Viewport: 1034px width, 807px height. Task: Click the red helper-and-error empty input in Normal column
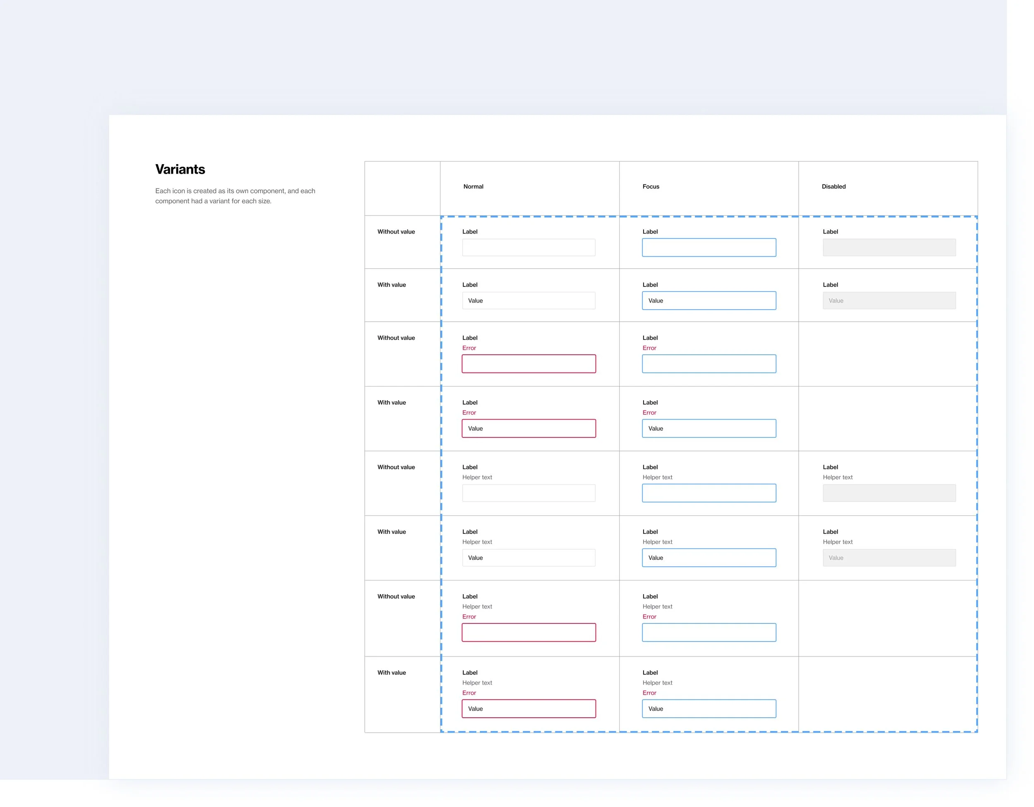click(x=528, y=633)
